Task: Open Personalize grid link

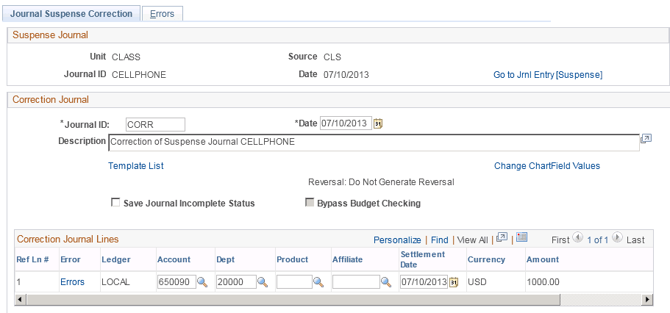Action: click(x=397, y=240)
